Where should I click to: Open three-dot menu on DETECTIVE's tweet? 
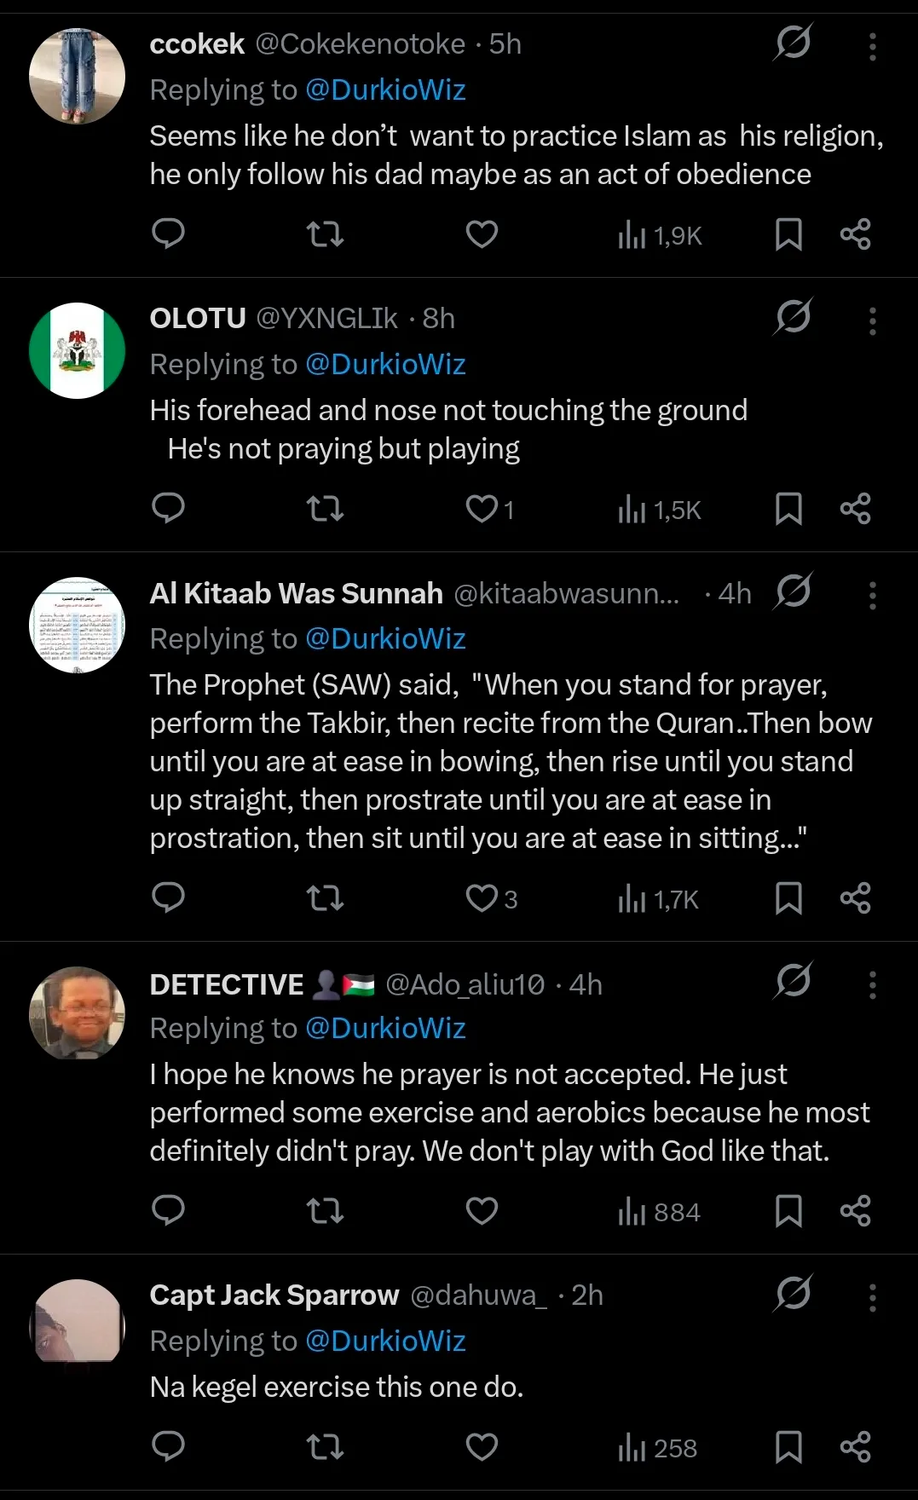(872, 984)
